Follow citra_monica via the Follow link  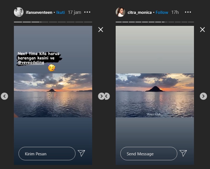(x=162, y=13)
